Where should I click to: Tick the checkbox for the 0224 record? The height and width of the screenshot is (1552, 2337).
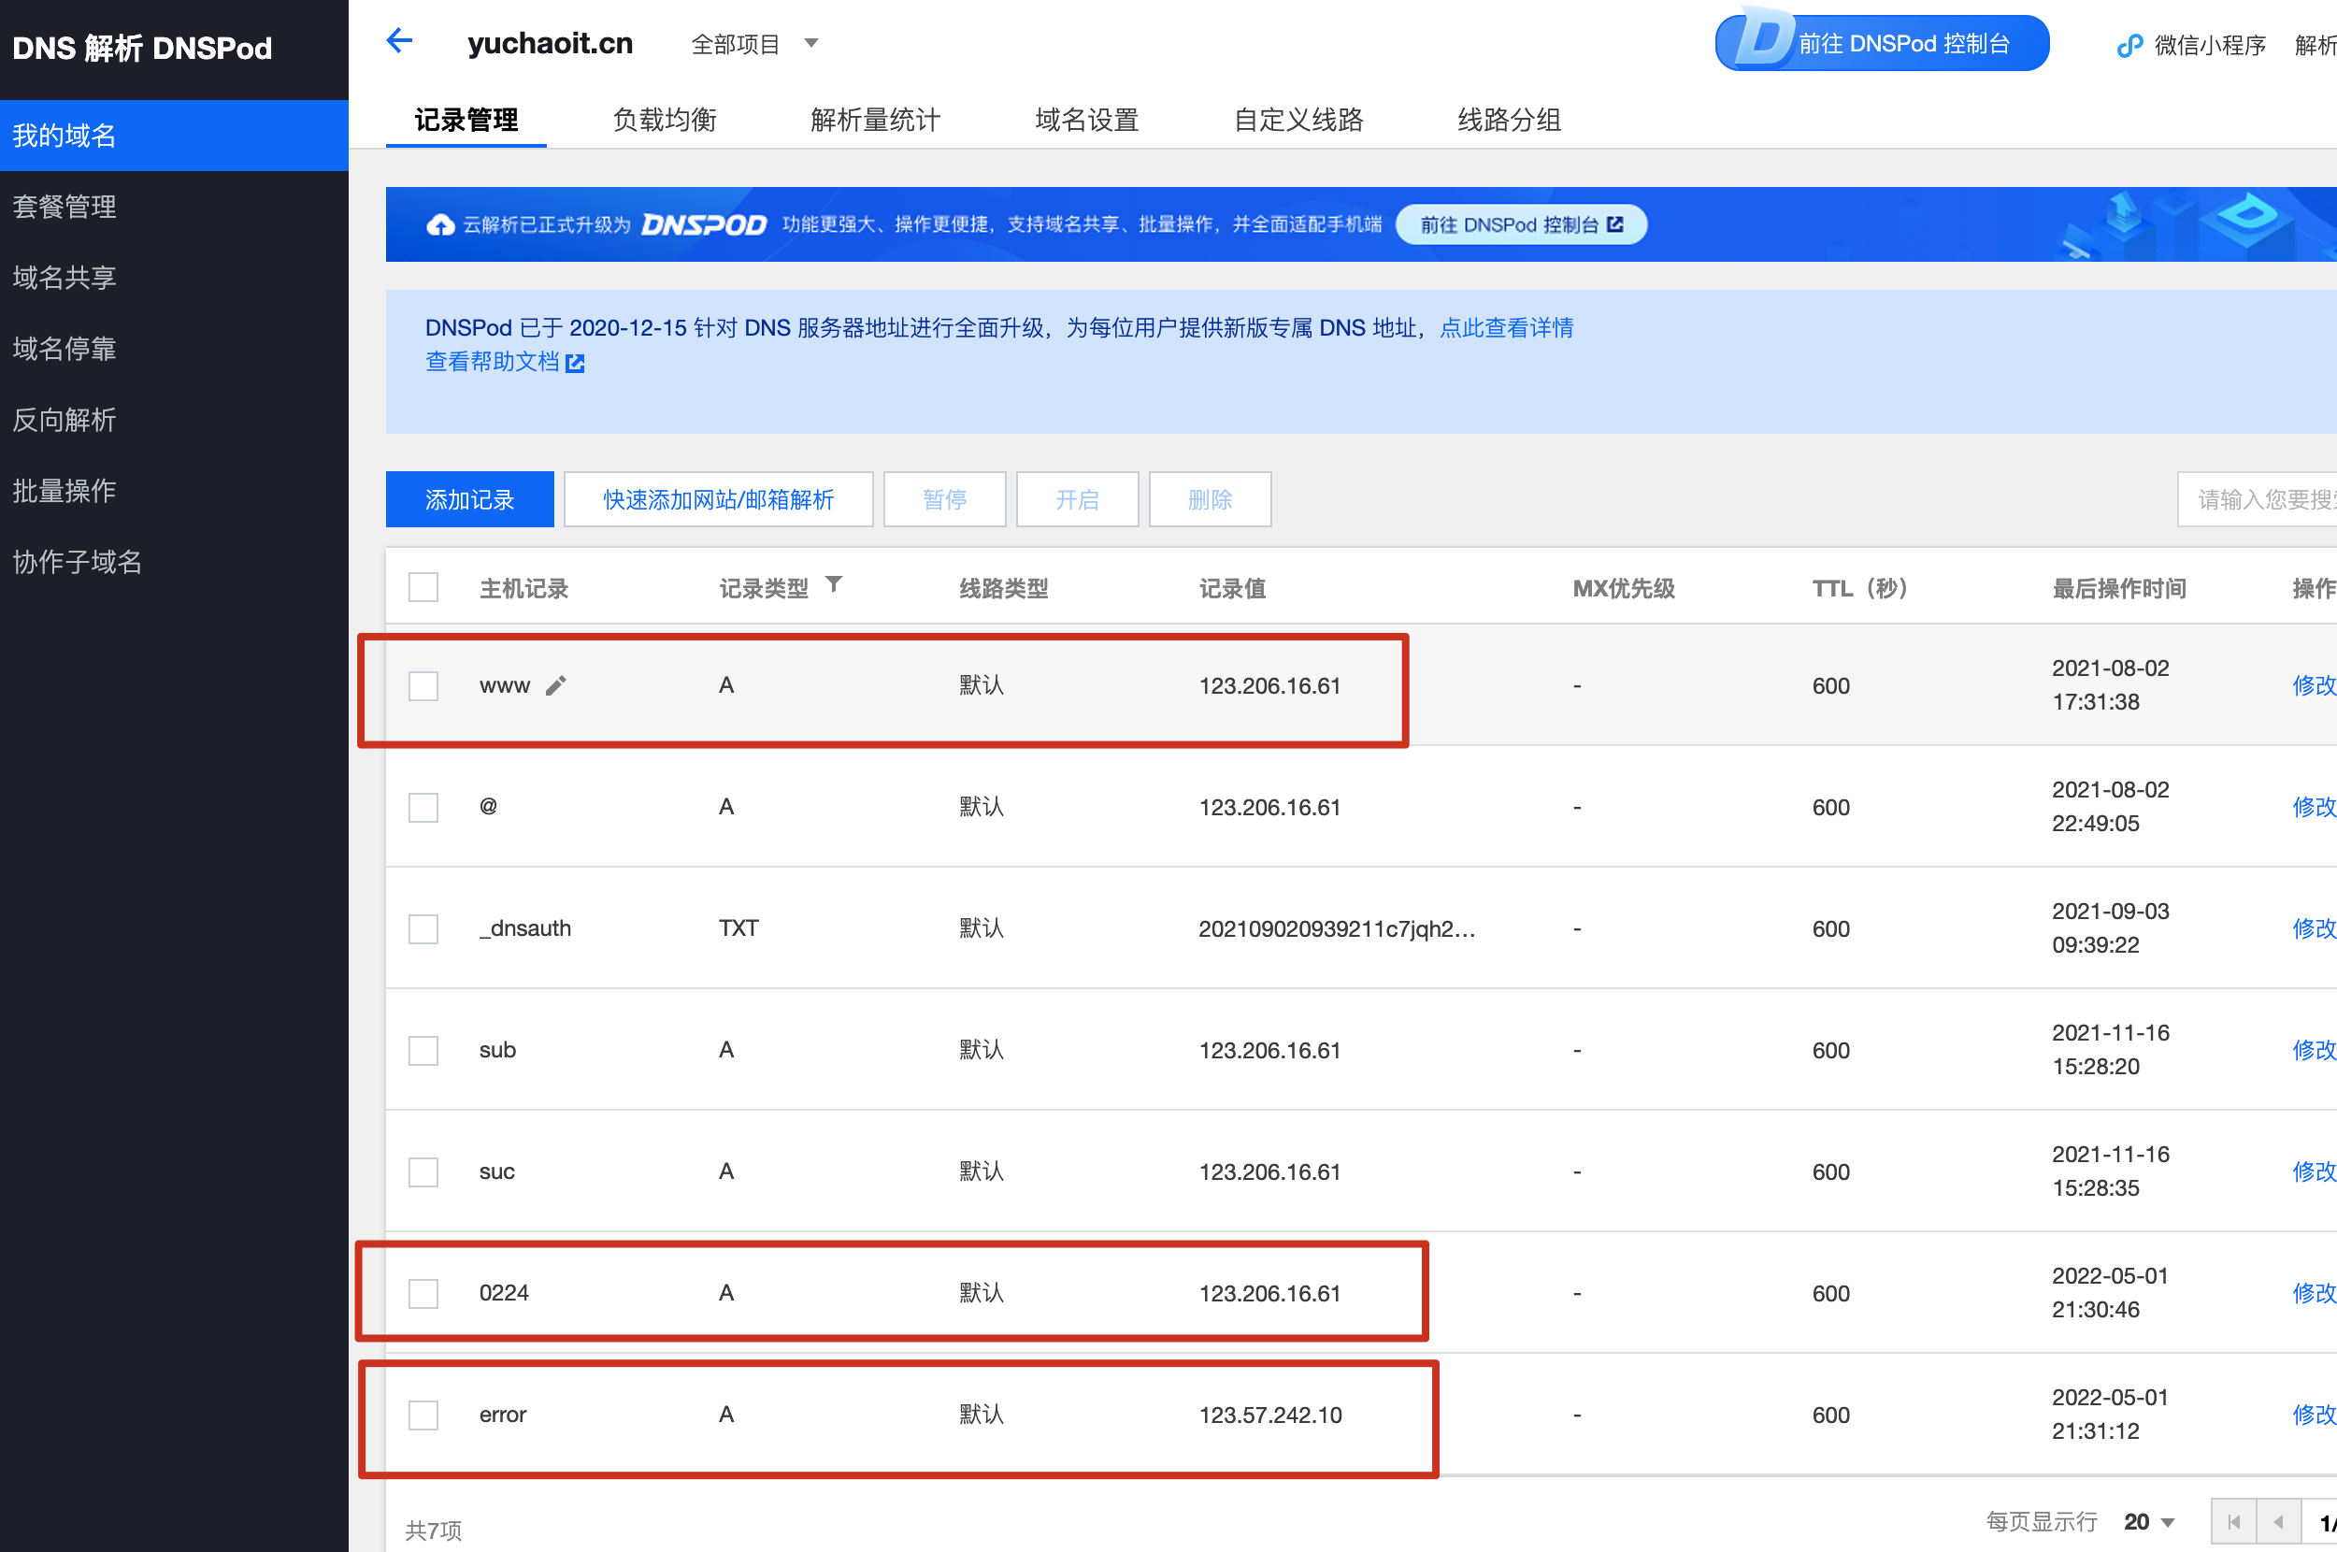click(423, 1293)
